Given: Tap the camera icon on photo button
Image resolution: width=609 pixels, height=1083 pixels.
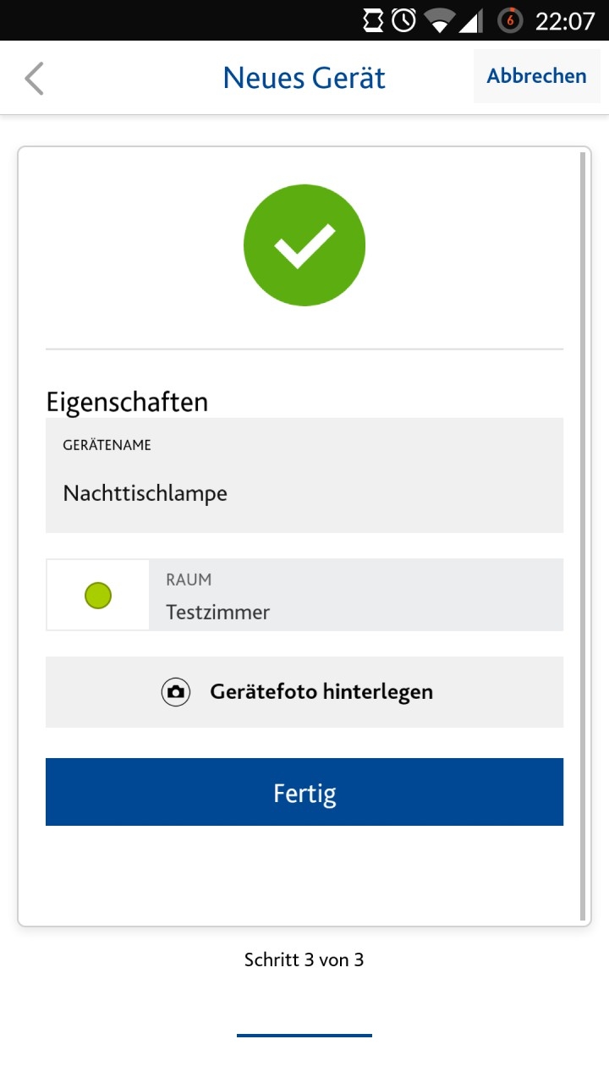Looking at the screenshot, I should (x=176, y=692).
